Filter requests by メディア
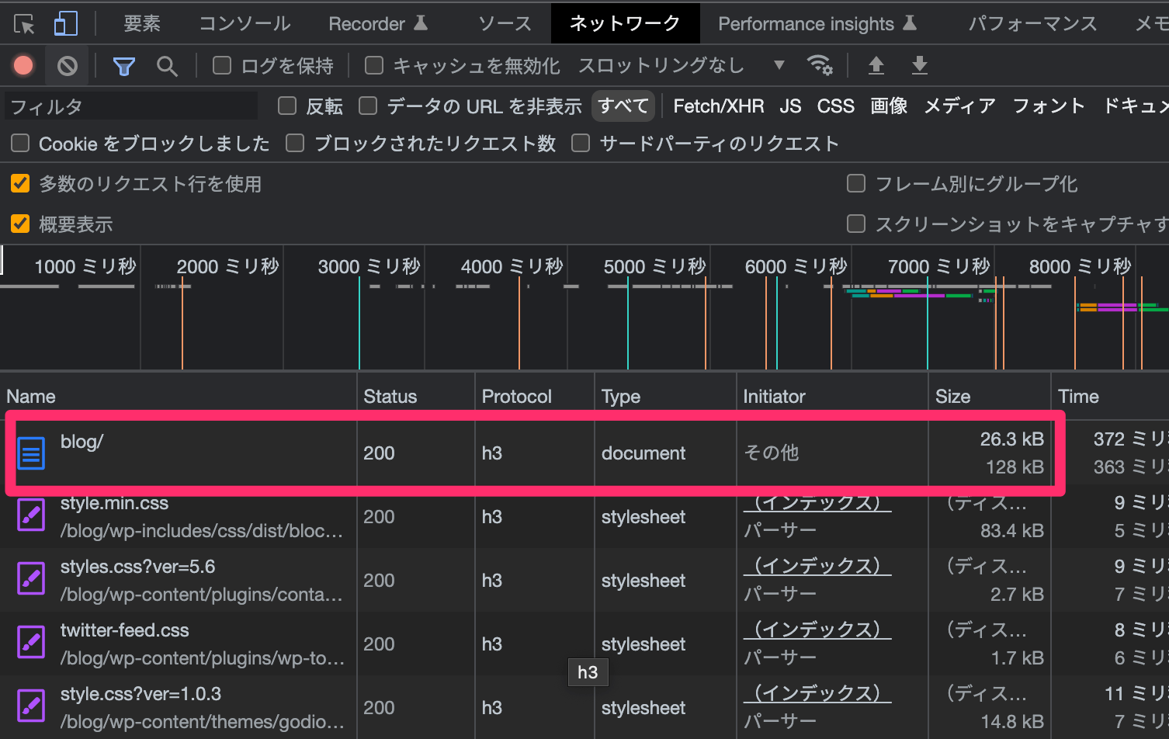Viewport: 1169px width, 739px height. pyautogui.click(x=959, y=106)
